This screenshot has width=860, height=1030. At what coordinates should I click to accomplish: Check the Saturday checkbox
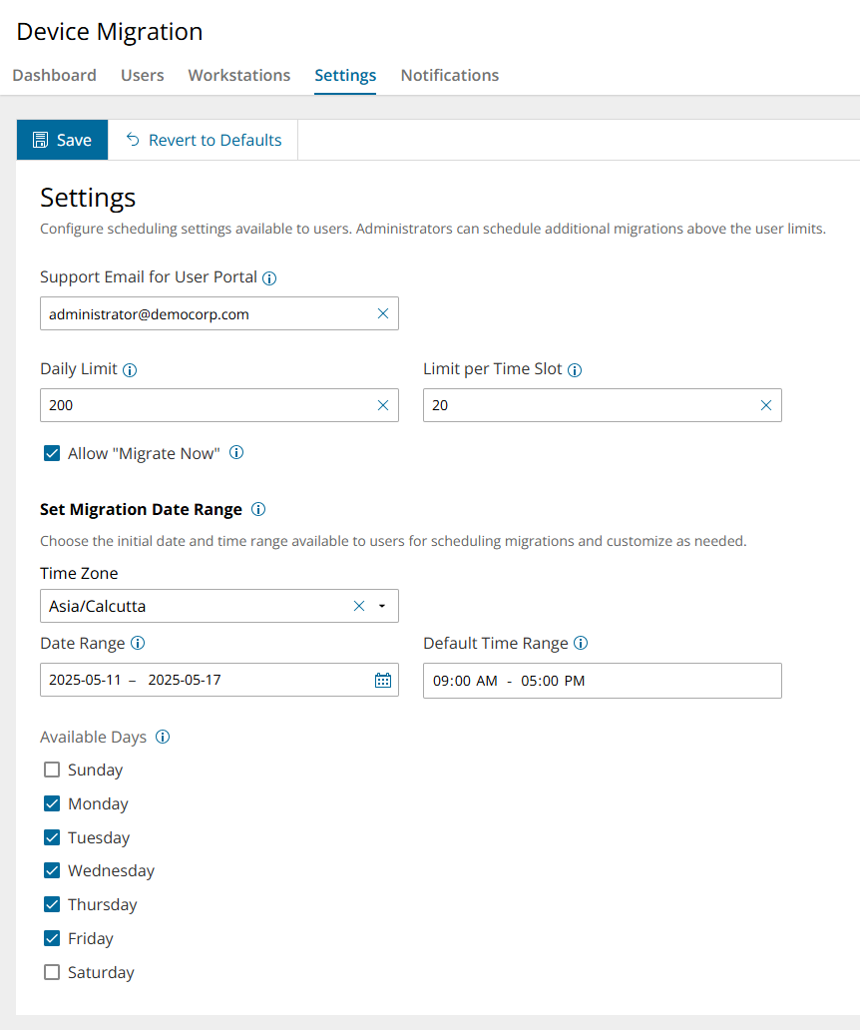pos(52,973)
